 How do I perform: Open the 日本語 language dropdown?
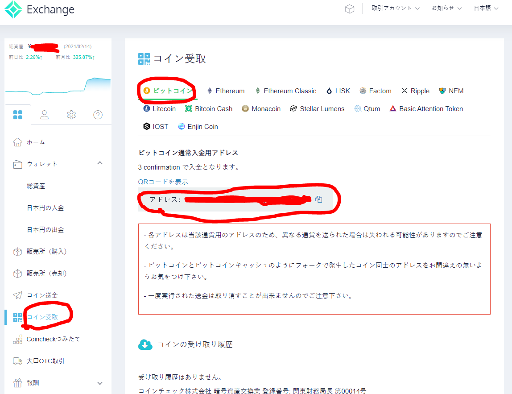tap(486, 8)
